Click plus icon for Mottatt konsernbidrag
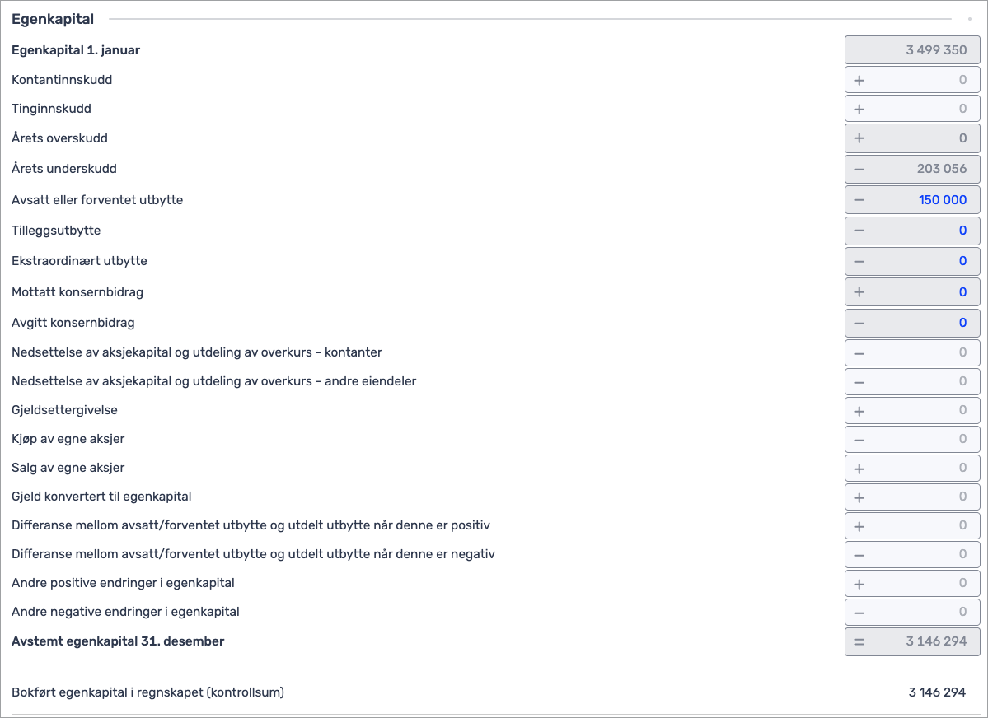Screen dimensions: 988x718 859,292
